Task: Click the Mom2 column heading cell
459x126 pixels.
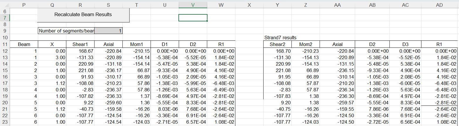Action: (x=306, y=45)
